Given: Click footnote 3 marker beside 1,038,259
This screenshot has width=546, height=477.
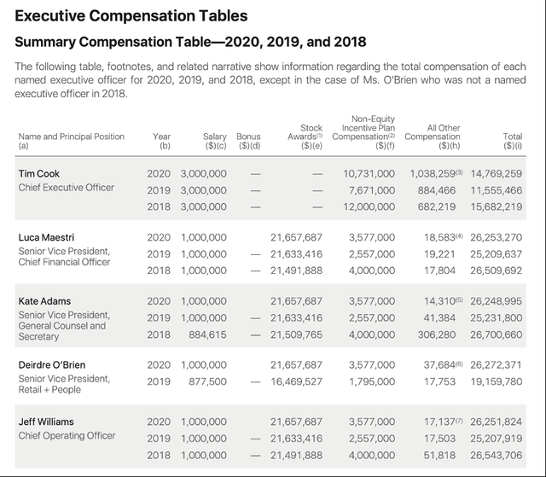Looking at the screenshot, I should (460, 172).
